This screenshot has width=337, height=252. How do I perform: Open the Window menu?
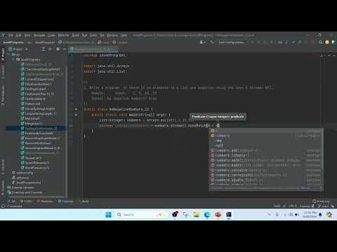(112, 35)
